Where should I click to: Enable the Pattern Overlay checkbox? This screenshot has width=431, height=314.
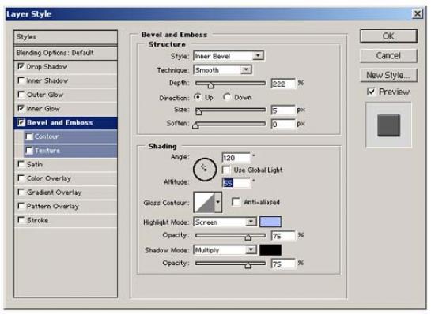coord(21,206)
